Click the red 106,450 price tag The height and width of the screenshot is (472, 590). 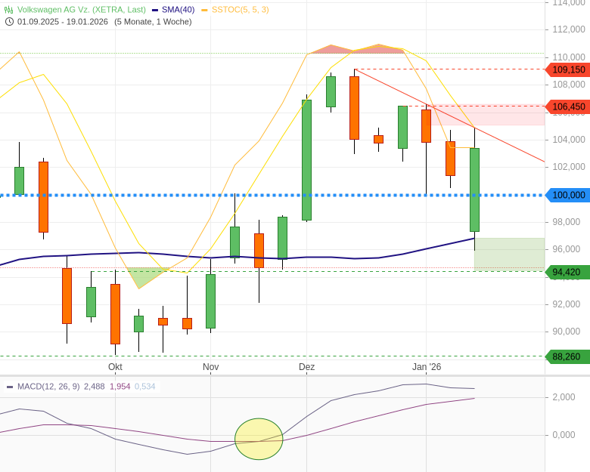click(x=568, y=106)
